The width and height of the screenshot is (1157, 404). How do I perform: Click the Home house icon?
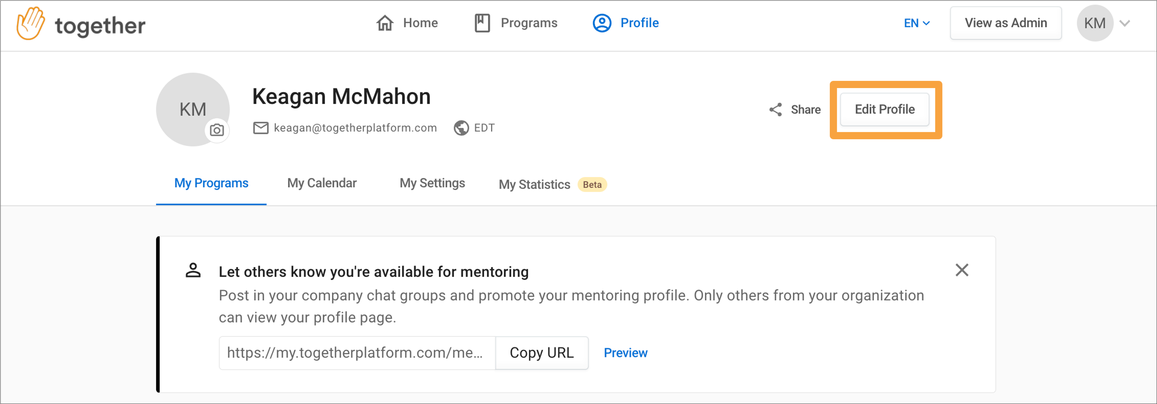[385, 23]
